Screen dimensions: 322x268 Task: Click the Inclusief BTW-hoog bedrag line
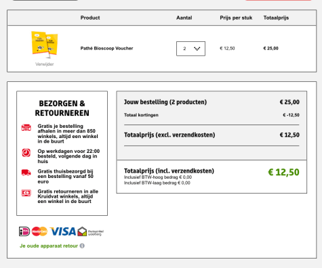[158, 177]
